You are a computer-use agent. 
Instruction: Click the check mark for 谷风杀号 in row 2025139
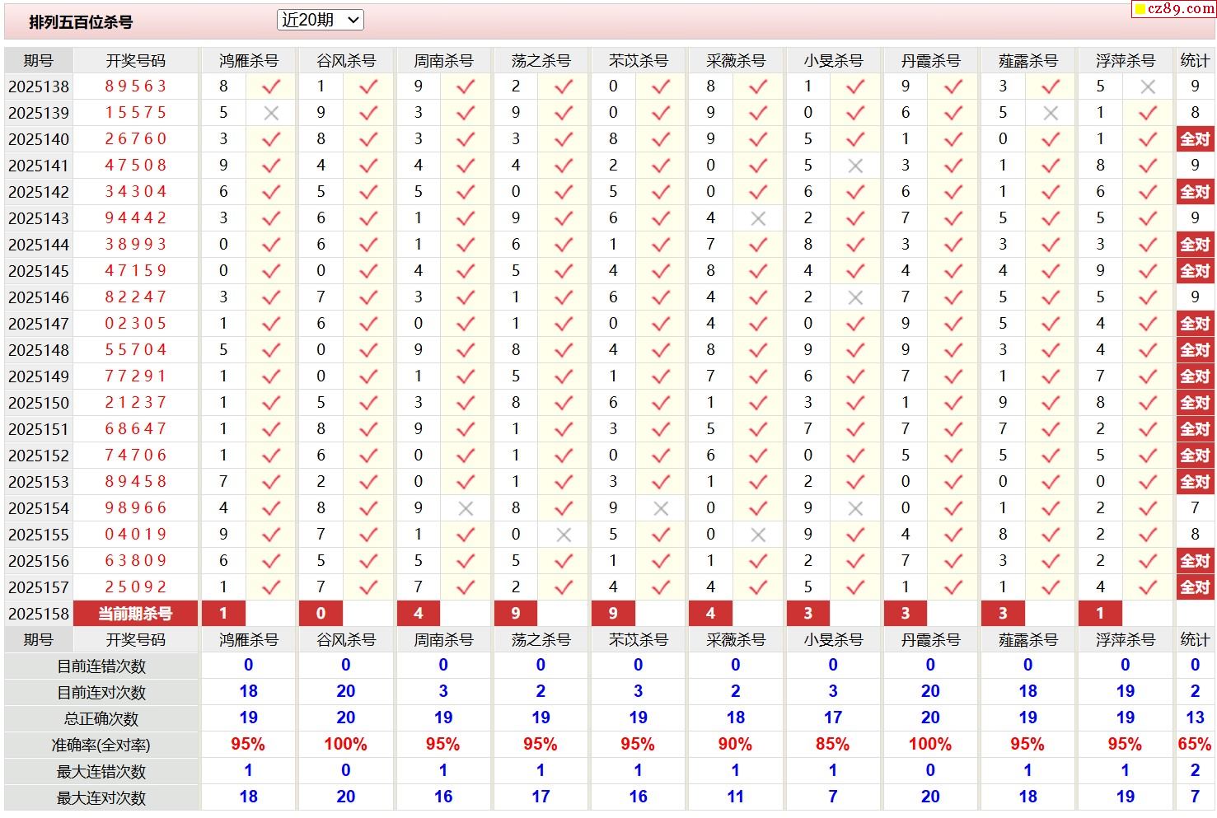(x=368, y=112)
